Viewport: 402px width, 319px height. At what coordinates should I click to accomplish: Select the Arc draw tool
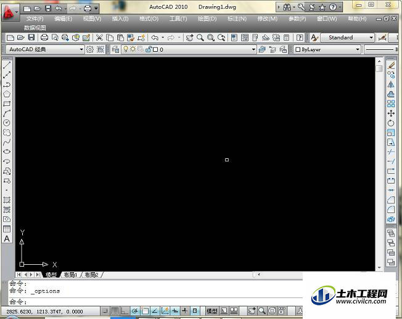point(7,113)
